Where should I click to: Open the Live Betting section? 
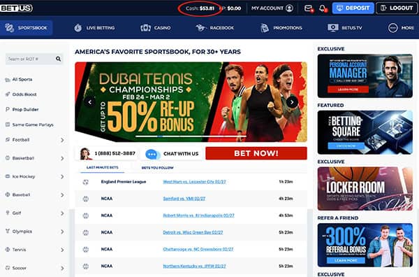(x=94, y=27)
